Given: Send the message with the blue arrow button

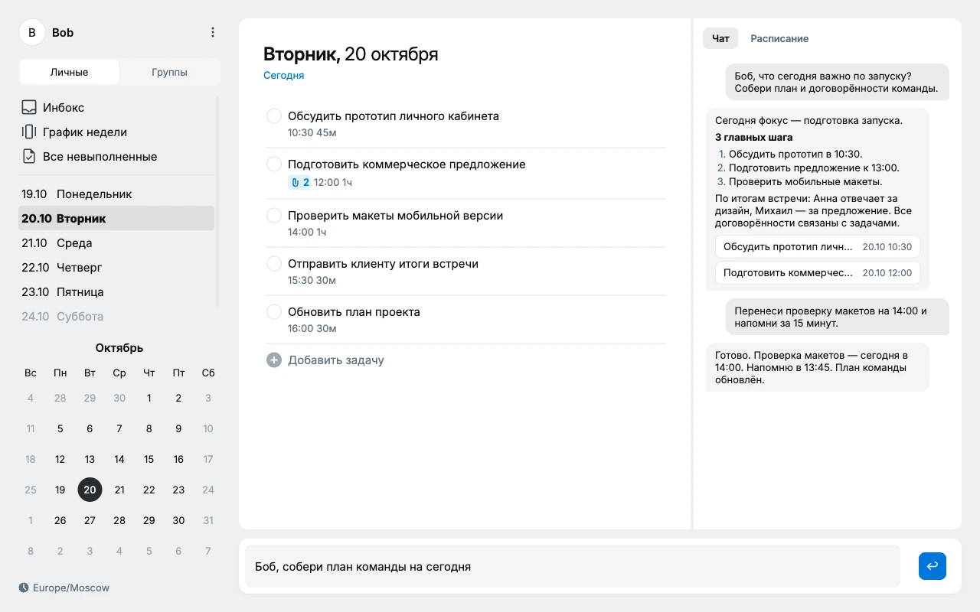Looking at the screenshot, I should 933,566.
